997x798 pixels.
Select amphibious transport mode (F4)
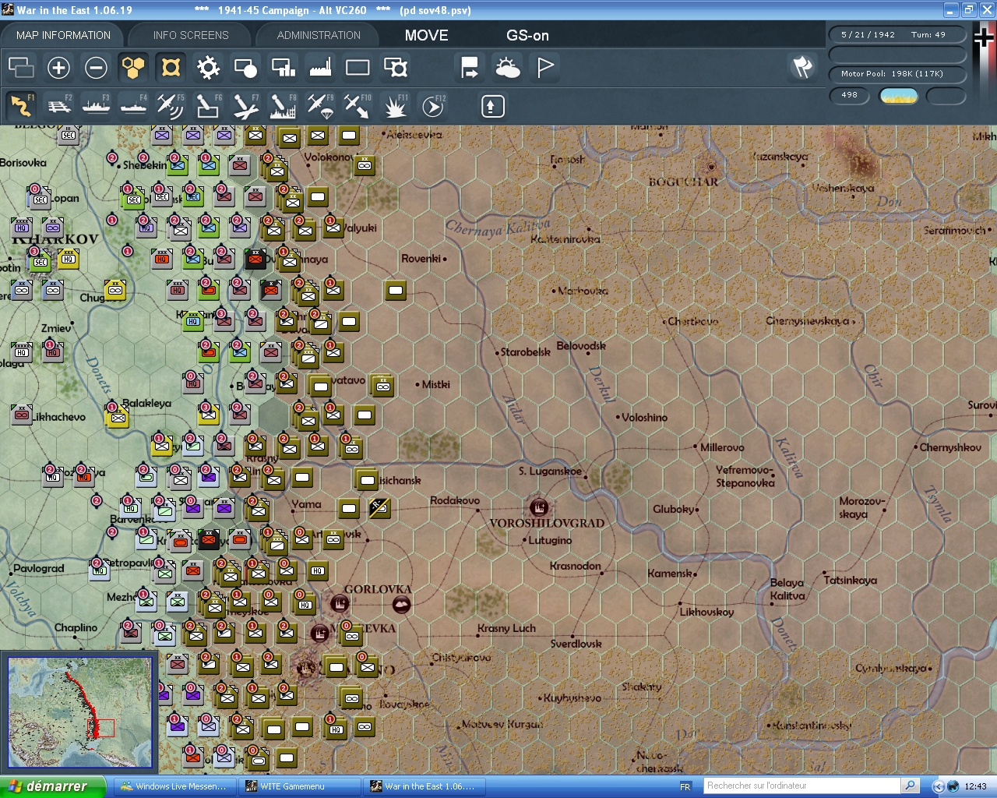133,105
